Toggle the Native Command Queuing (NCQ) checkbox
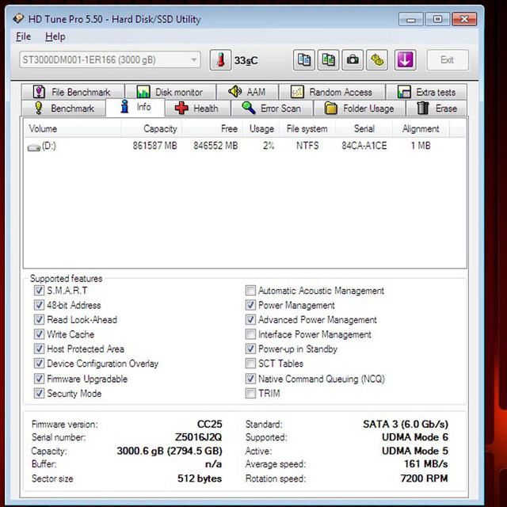This screenshot has height=507, width=507. click(250, 379)
